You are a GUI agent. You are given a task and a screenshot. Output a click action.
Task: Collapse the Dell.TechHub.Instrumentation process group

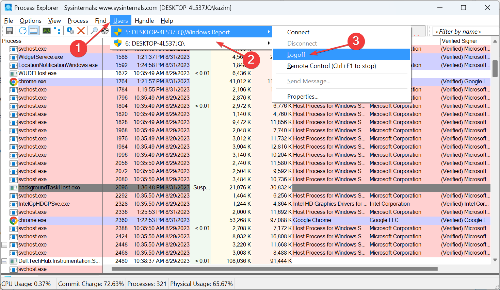point(4,261)
